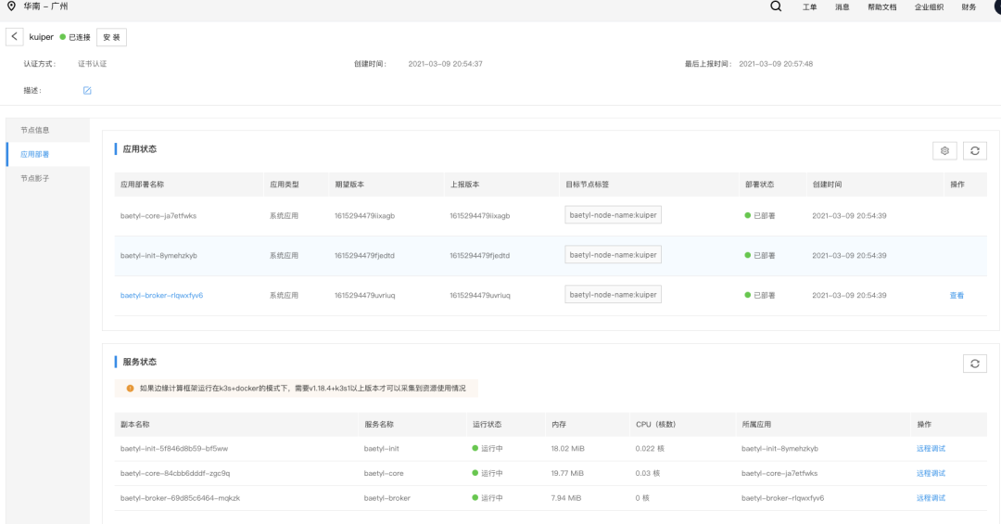Click 远程调试 for baetyl-broker replica

[931, 498]
